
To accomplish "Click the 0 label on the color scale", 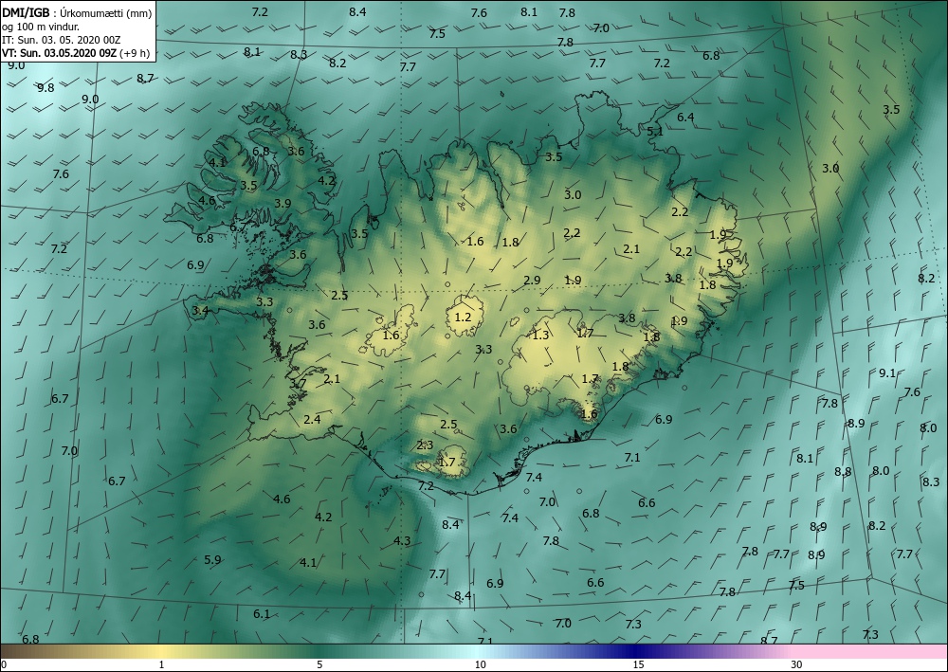I will click(4, 665).
